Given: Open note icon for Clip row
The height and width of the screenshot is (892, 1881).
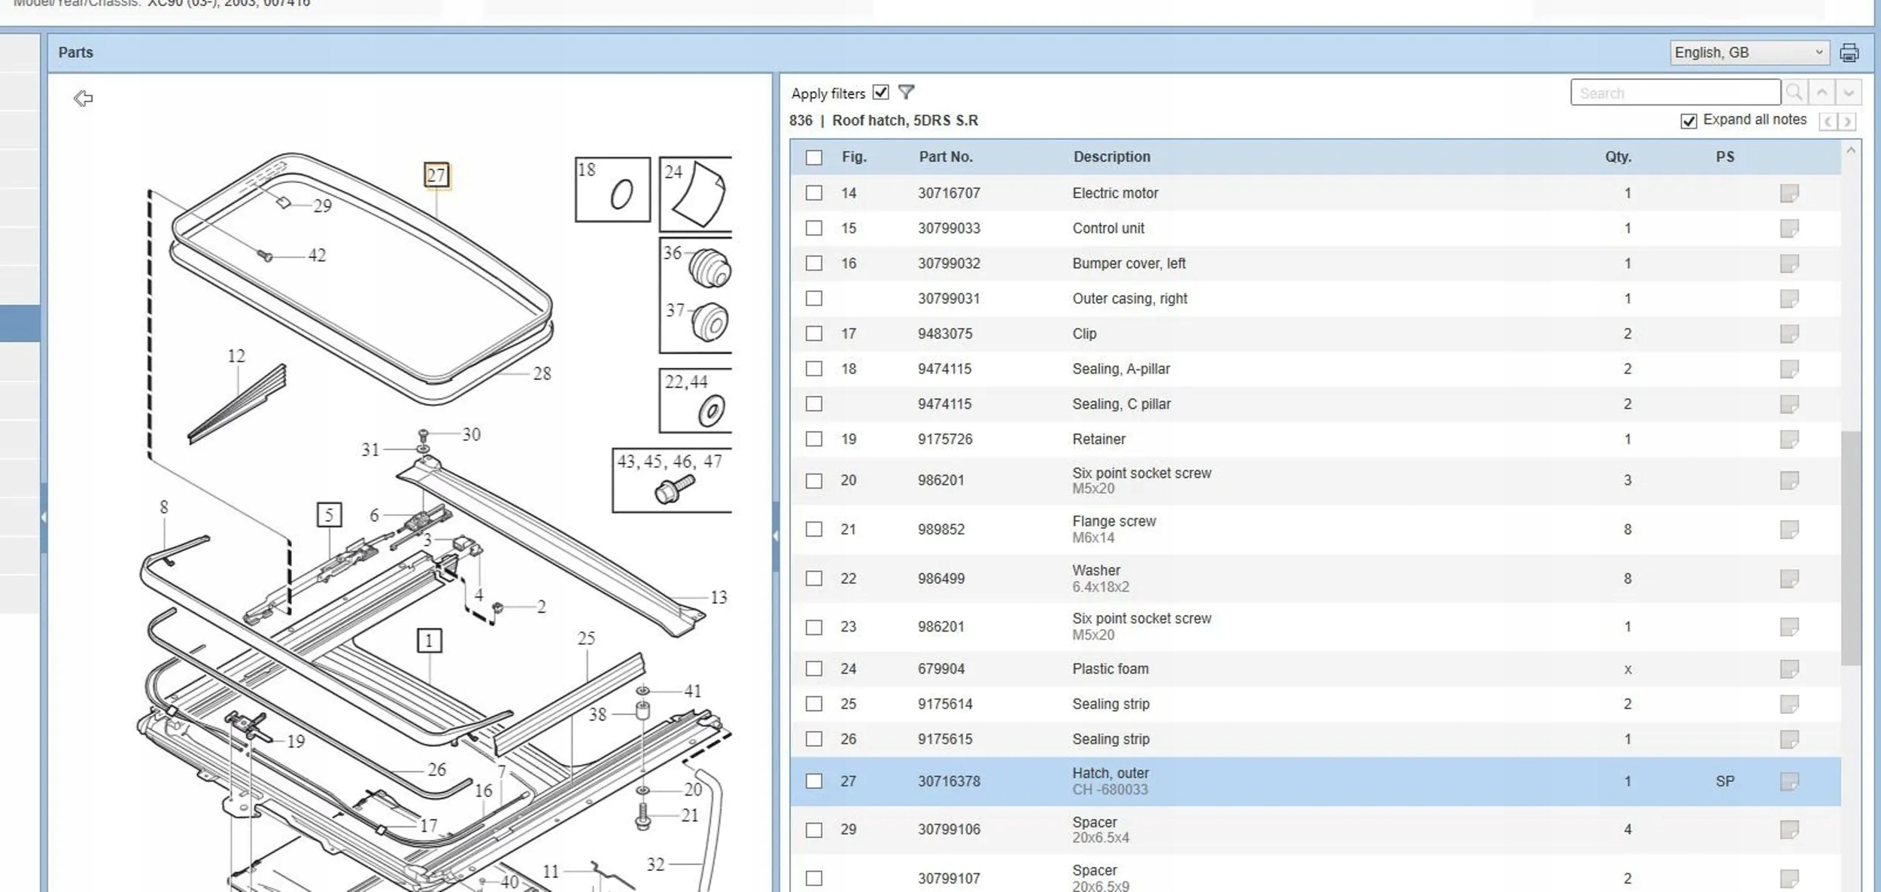Looking at the screenshot, I should [x=1789, y=333].
